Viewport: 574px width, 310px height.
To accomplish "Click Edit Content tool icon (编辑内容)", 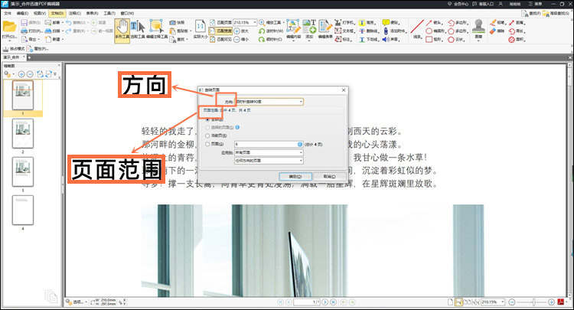I will [293, 27].
